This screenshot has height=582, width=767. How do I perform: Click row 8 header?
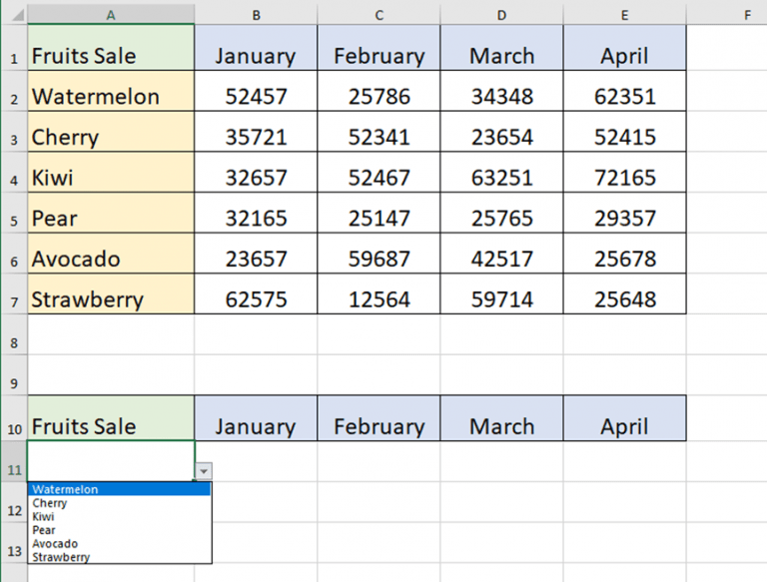coord(14,342)
